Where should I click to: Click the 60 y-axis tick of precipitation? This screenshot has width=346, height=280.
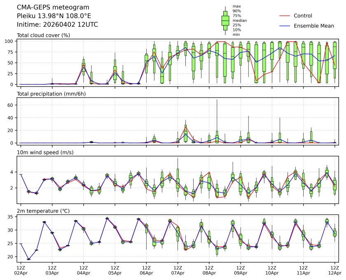tap(12, 105)
